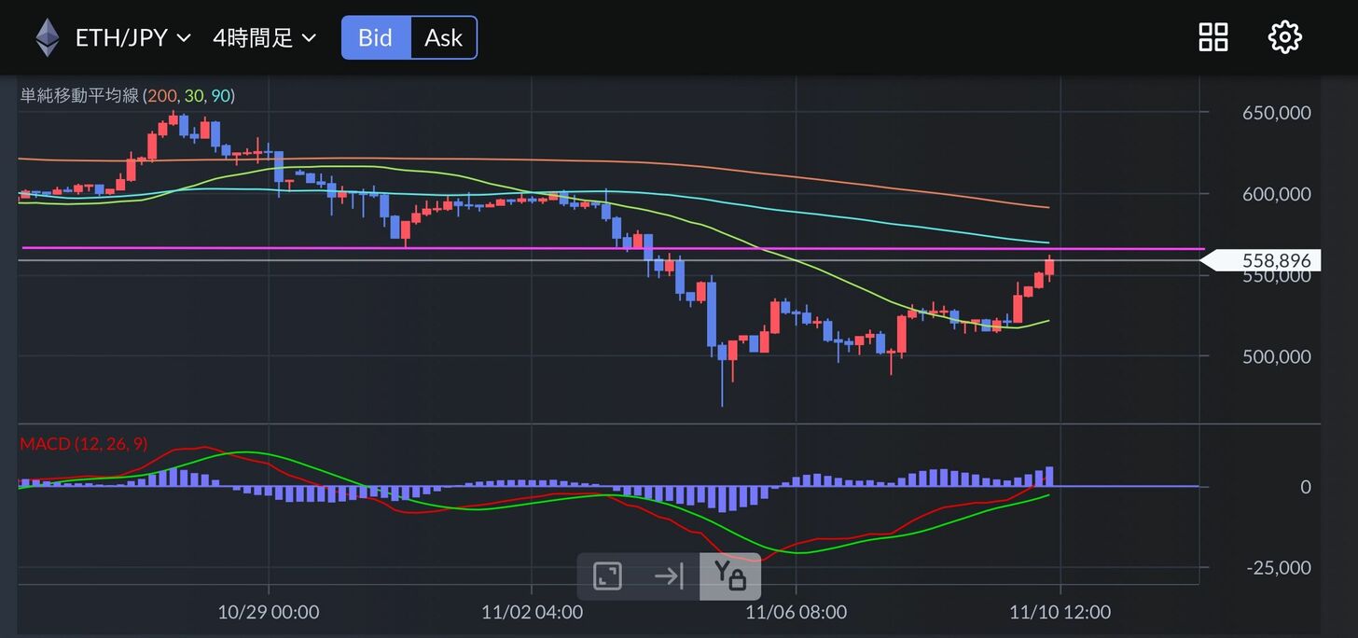This screenshot has height=638, width=1358.
Task: Select the MACD (12, 26, 9) label
Action: coord(83,444)
